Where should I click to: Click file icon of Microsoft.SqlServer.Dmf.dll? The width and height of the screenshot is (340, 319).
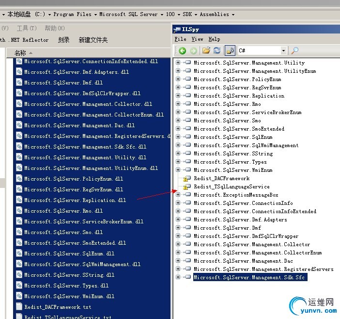pyautogui.click(x=19, y=83)
